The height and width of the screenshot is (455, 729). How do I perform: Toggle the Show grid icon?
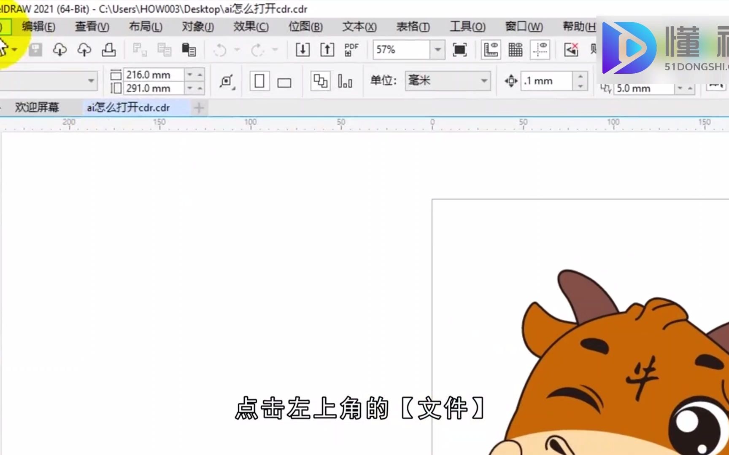pyautogui.click(x=516, y=50)
